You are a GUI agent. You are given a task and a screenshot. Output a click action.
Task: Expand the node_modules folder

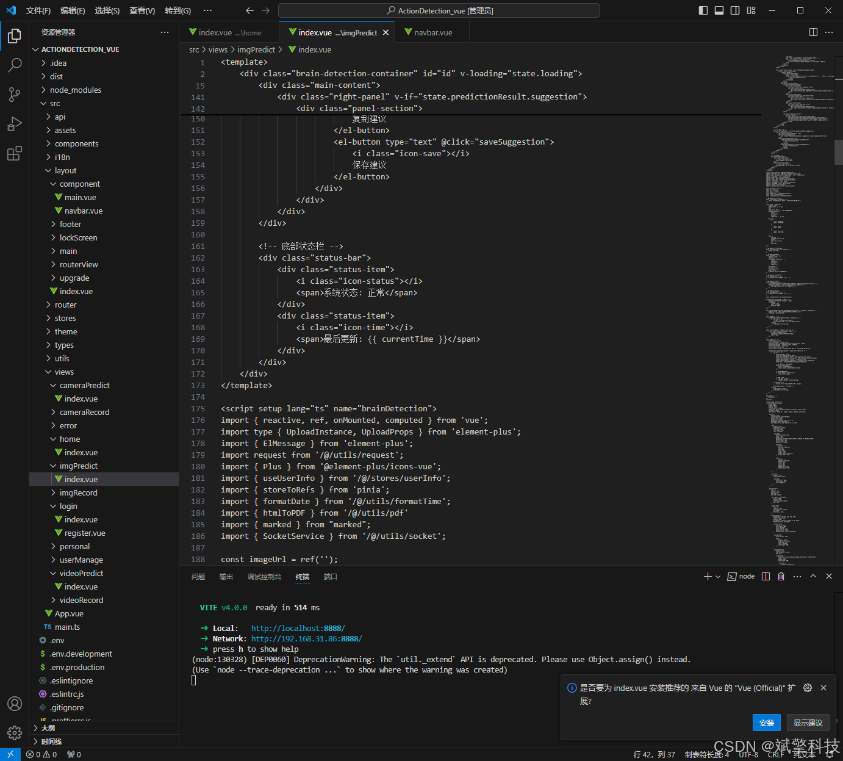[x=76, y=90]
